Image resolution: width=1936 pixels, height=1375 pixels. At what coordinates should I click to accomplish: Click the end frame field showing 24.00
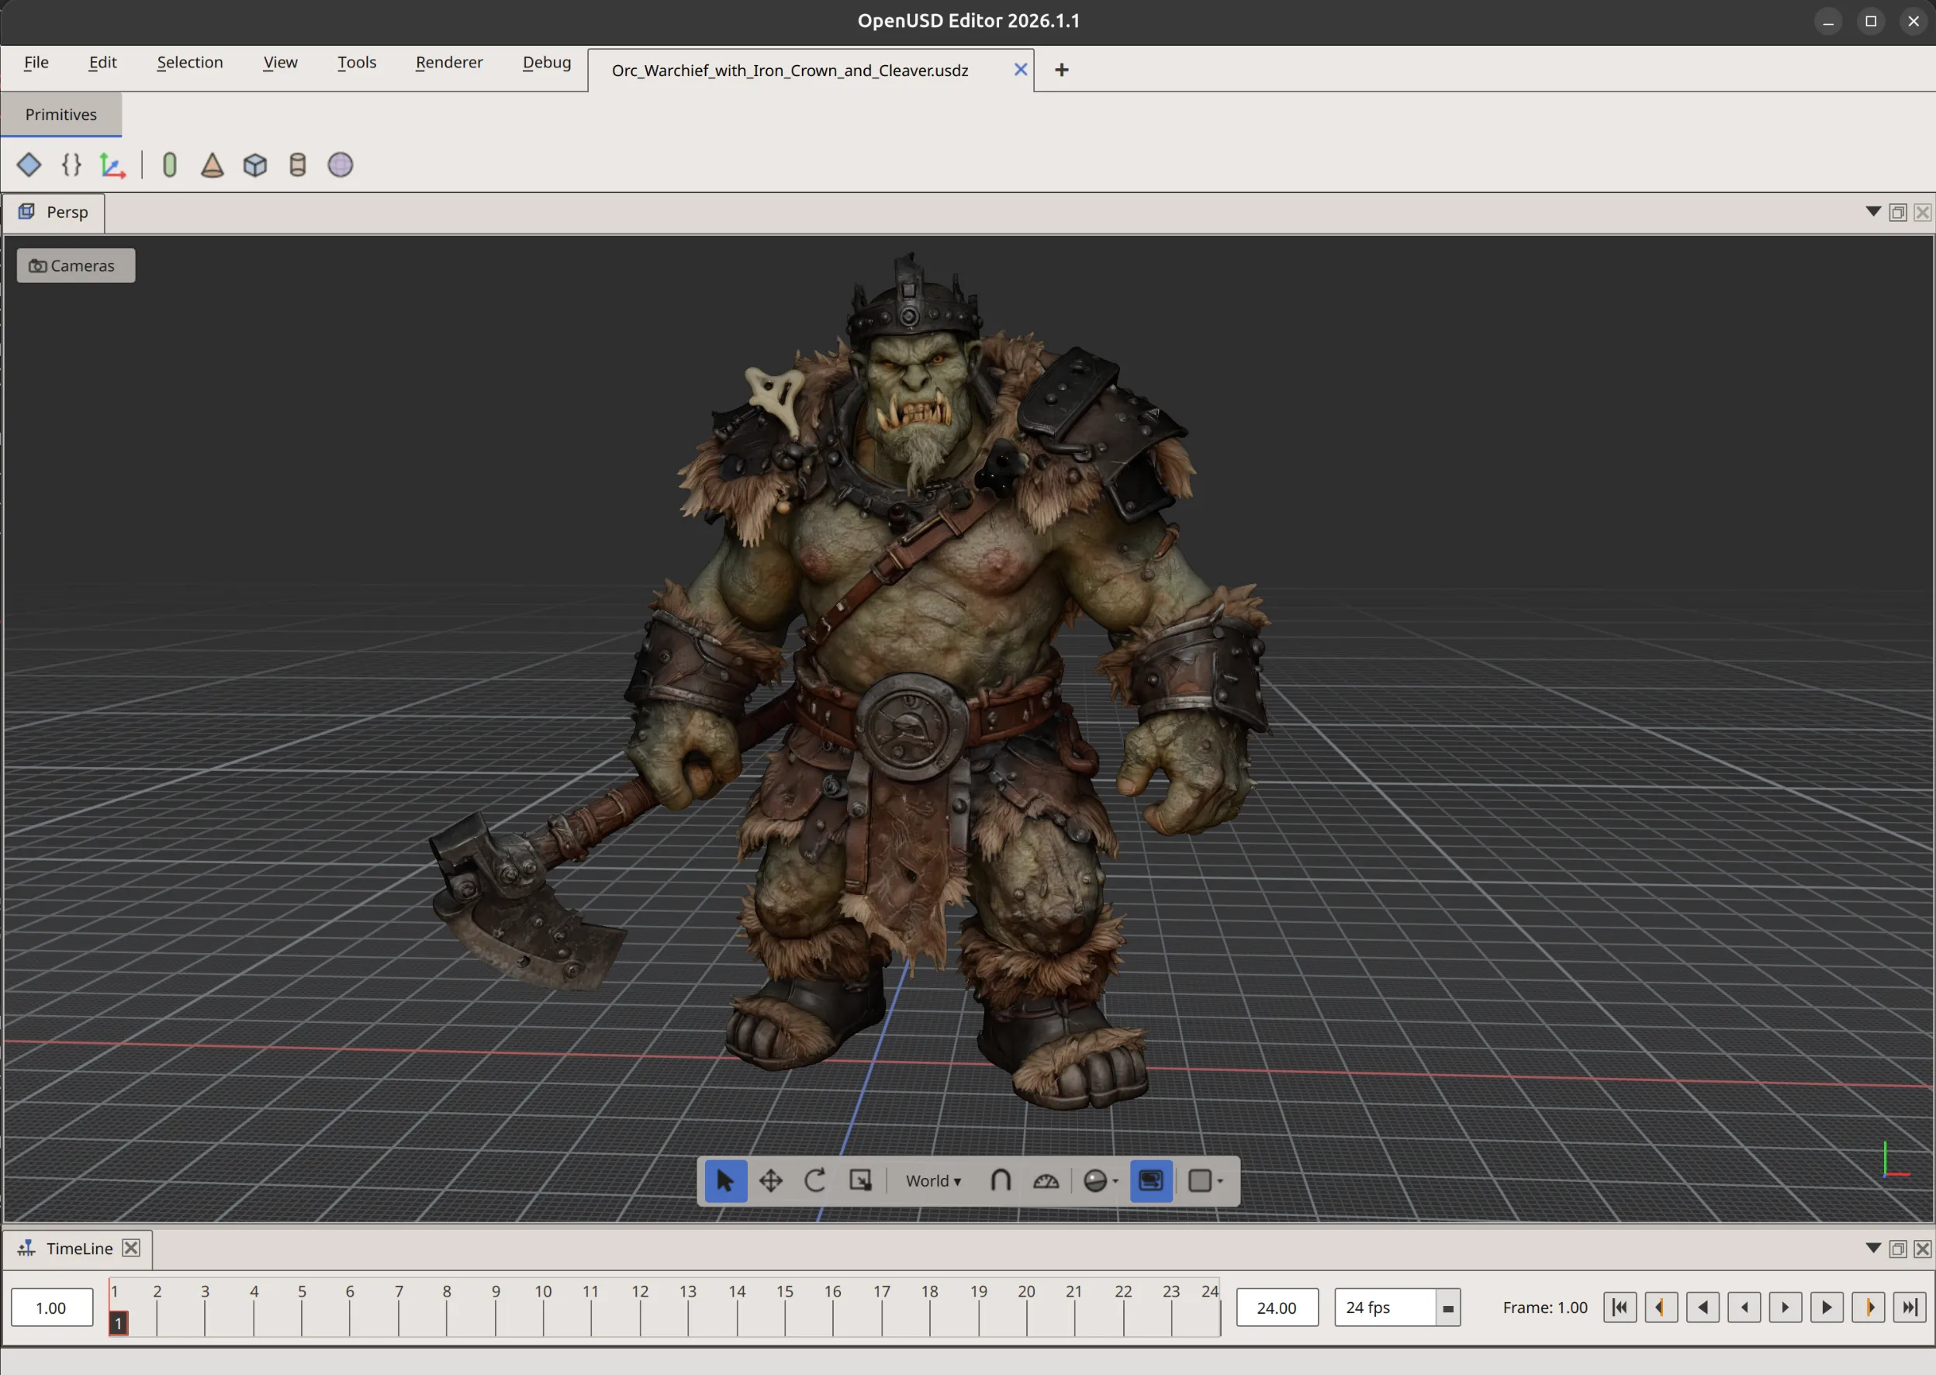coord(1277,1308)
